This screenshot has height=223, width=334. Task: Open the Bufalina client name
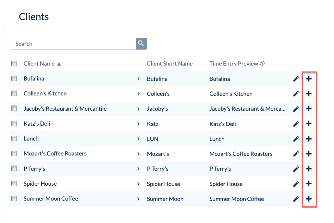click(34, 79)
